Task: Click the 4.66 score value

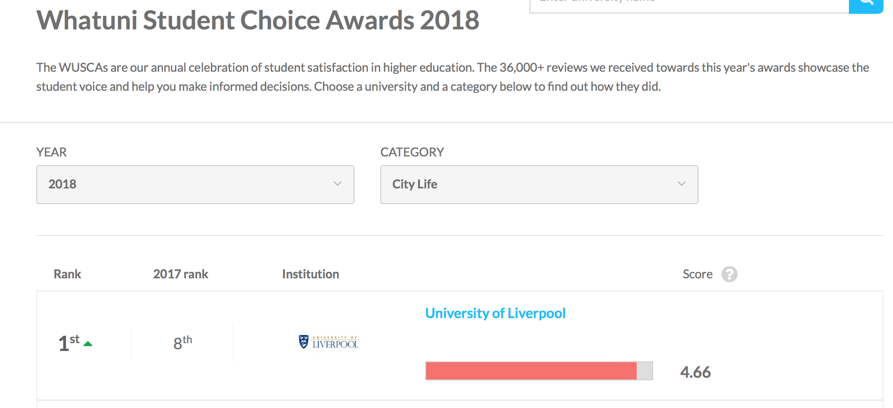Action: (695, 372)
